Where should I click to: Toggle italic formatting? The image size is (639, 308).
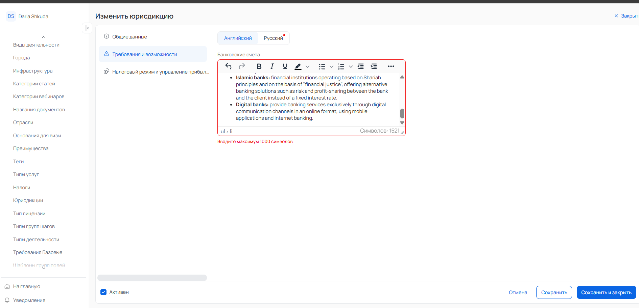[272, 66]
